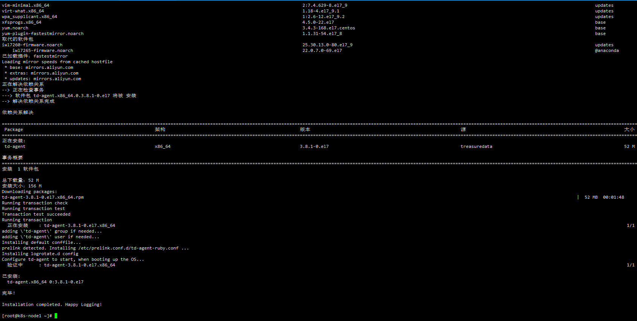Image resolution: width=637 pixels, height=321 pixels.
Task: Click version 4.5.0-22.el7
Action: (x=318, y=22)
